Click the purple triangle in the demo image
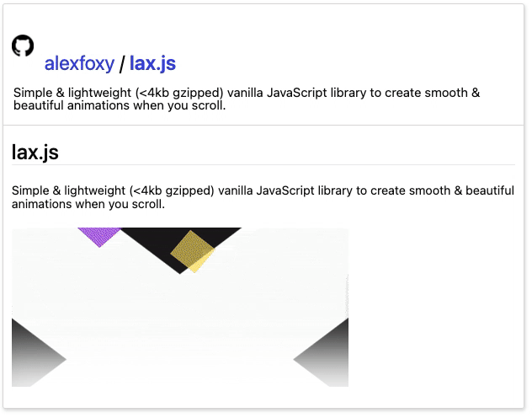Screen dimensions: 532x418 [x=99, y=235]
